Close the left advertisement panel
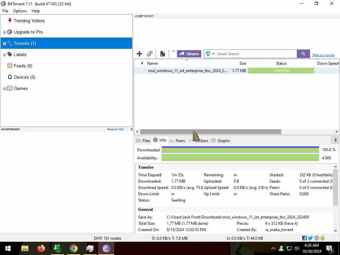This screenshot has width=340, height=255. pyautogui.click(x=131, y=129)
